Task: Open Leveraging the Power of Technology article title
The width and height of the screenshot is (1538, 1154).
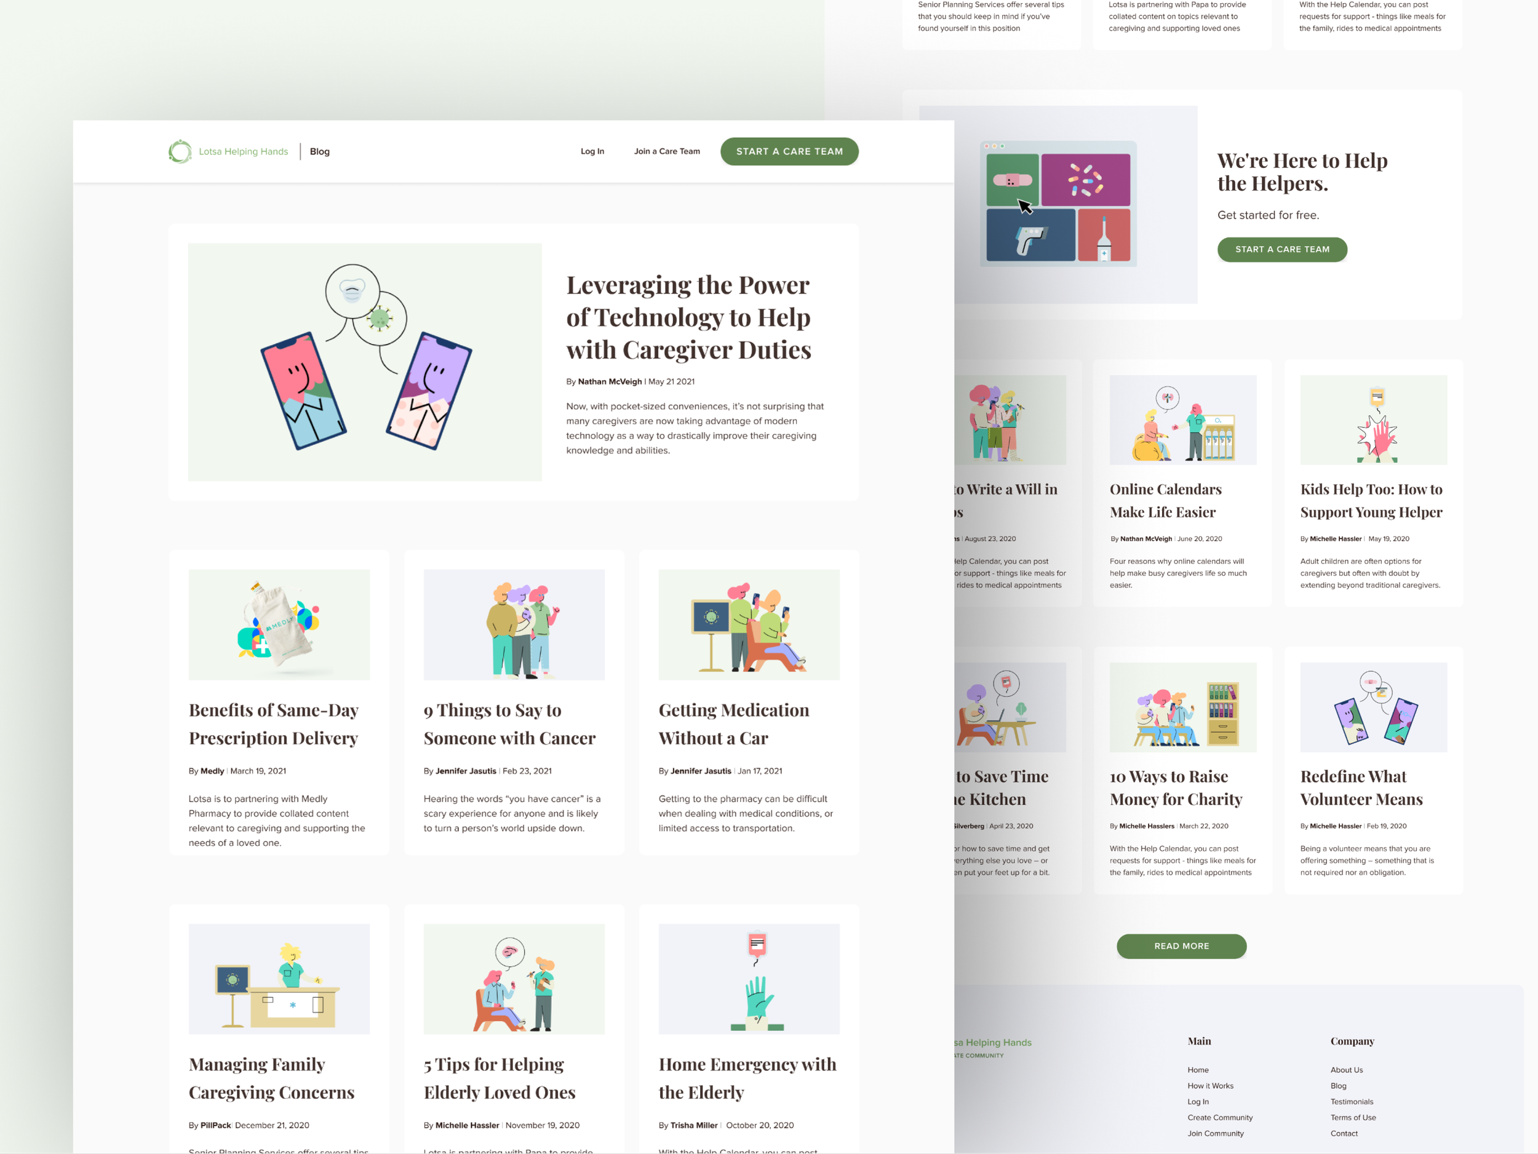Action: pyautogui.click(x=688, y=317)
